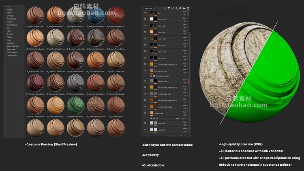304x171 pixels.
Task: Select the Environments shelf category
Action: point(12,52)
